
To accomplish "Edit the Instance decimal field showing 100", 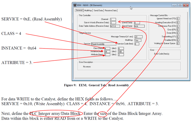I will point(121,52).
